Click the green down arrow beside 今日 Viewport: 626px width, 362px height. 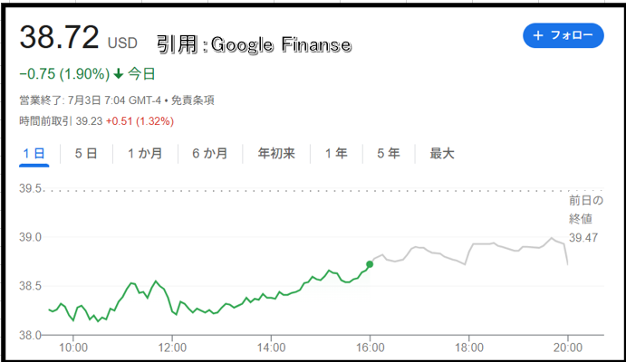coord(119,73)
